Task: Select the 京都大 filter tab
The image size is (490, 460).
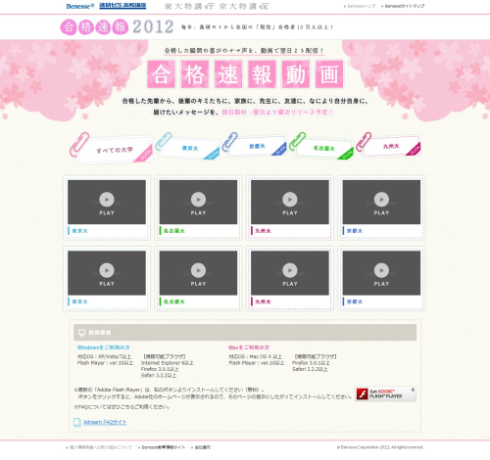Action: (257, 147)
